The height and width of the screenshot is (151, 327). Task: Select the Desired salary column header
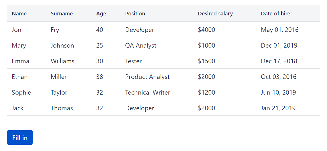pos(215,14)
